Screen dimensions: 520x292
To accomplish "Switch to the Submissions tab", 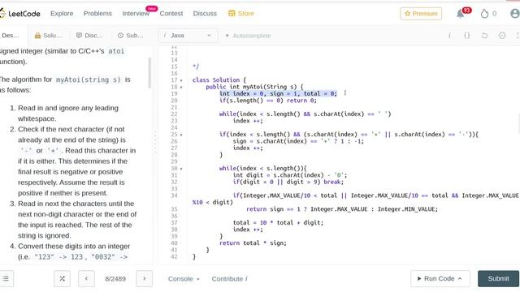I will click(x=130, y=36).
